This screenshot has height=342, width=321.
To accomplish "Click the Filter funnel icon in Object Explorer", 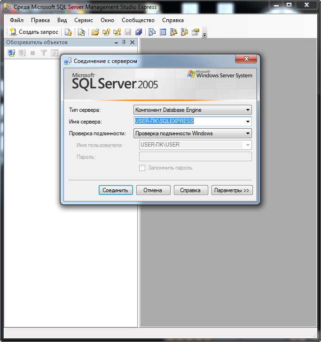I will point(44,53).
